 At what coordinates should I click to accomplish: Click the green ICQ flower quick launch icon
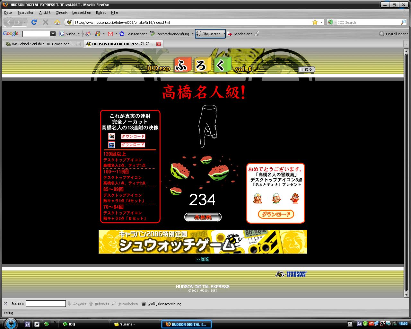click(47, 324)
